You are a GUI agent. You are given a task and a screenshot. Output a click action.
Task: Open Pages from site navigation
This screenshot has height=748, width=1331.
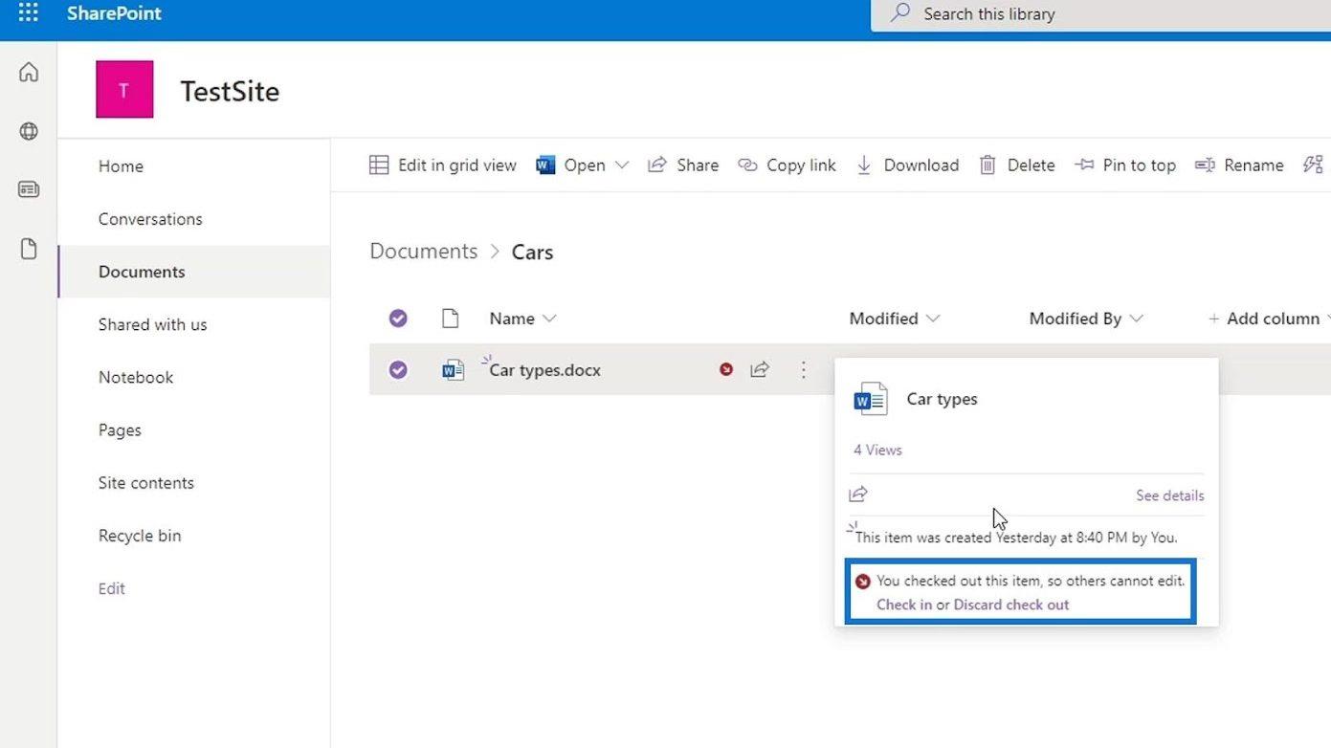(x=120, y=430)
